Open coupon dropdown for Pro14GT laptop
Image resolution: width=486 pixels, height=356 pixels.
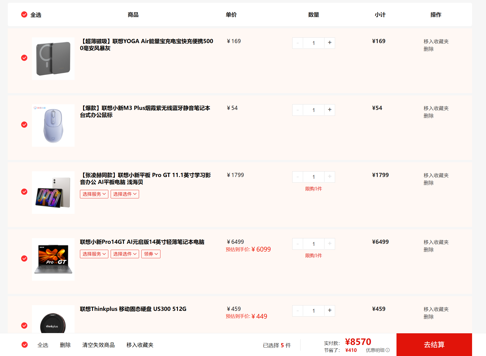[151, 254]
